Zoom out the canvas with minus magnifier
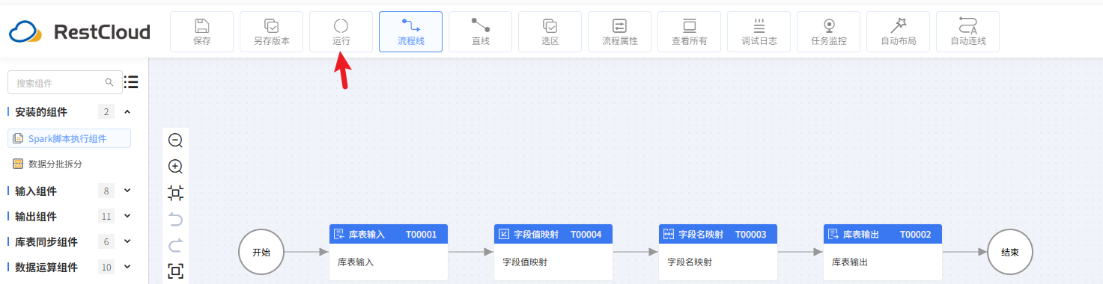This screenshot has width=1103, height=284. [176, 140]
